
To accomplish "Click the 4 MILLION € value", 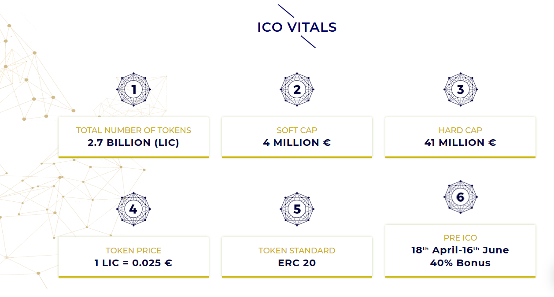I will tap(297, 143).
